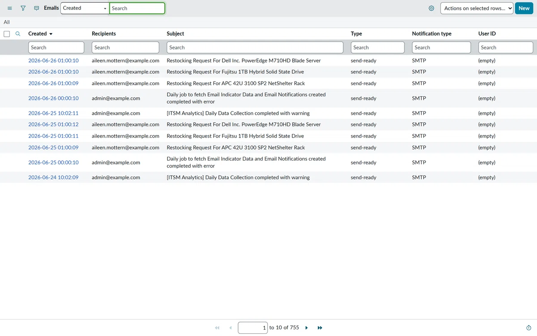Focus the Created column search field

click(56, 47)
